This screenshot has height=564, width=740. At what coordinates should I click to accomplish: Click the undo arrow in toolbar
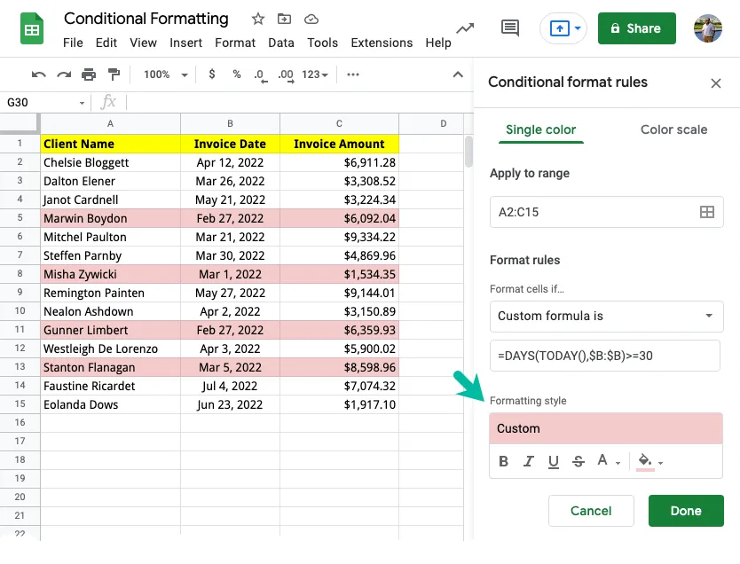(38, 74)
